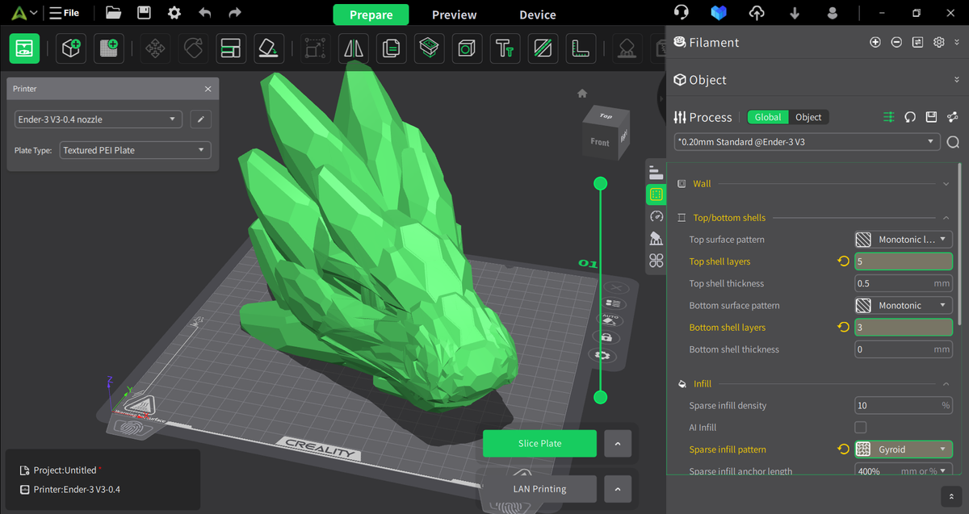
Task: Click the LAN Printing button
Action: point(539,488)
